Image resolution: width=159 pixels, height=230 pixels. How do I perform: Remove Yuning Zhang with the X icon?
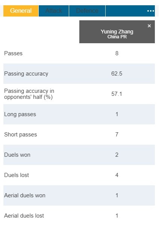click(149, 26)
